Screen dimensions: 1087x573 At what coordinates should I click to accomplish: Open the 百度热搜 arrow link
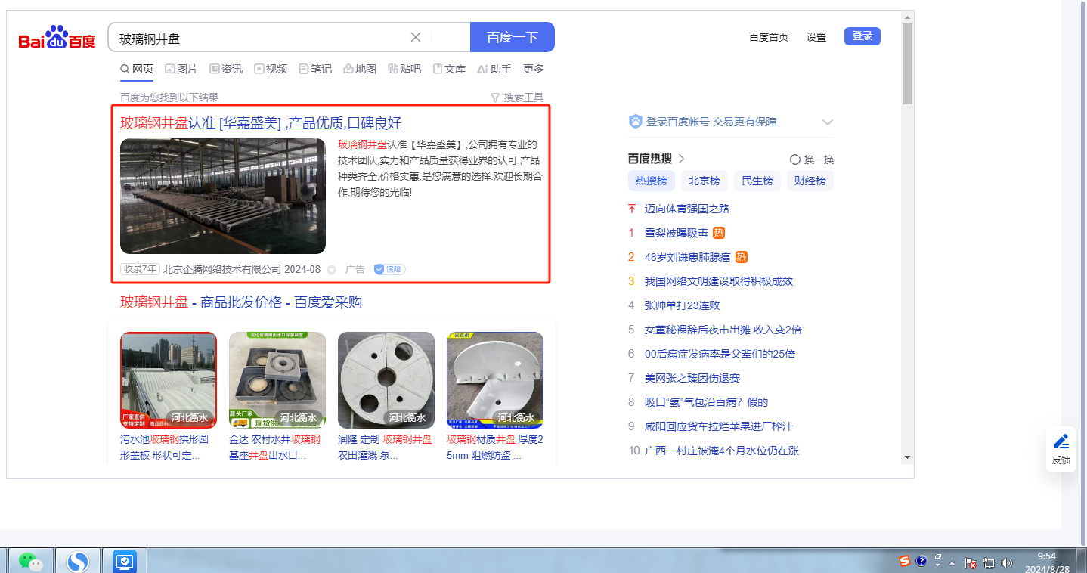pos(681,159)
